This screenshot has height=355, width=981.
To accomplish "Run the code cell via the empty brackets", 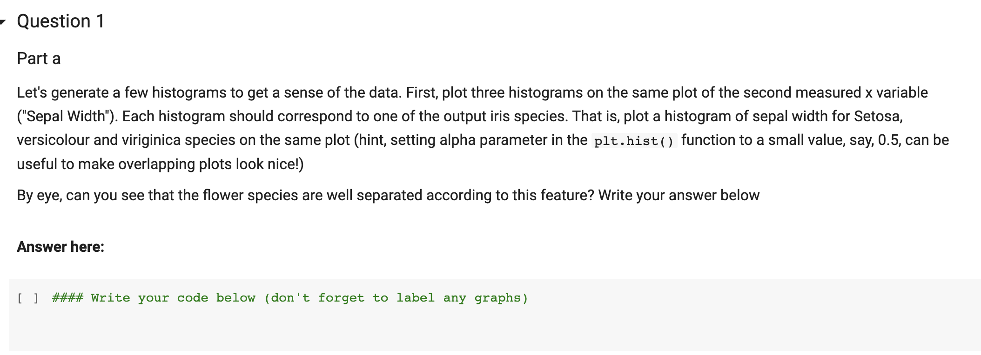I will [x=28, y=298].
